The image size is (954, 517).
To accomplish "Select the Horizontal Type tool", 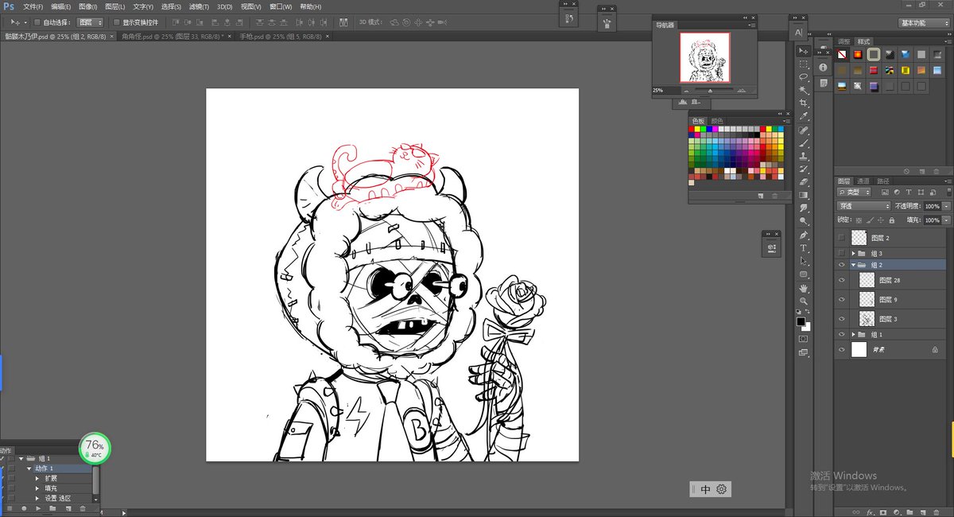I will pyautogui.click(x=804, y=248).
